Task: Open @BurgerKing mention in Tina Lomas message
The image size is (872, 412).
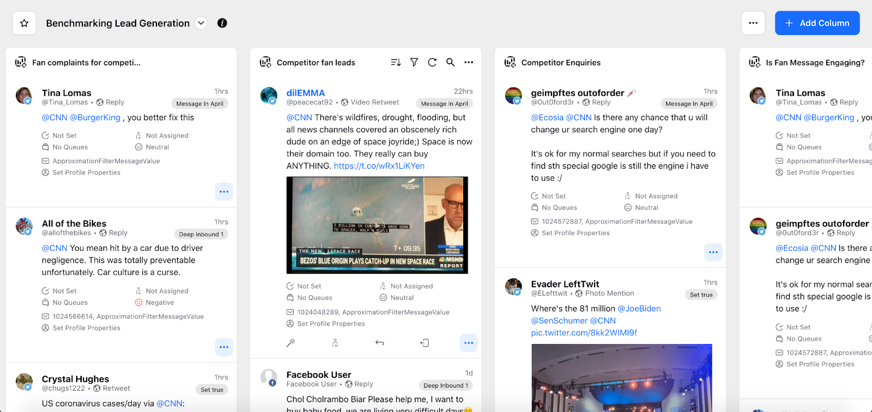Action: pos(95,118)
